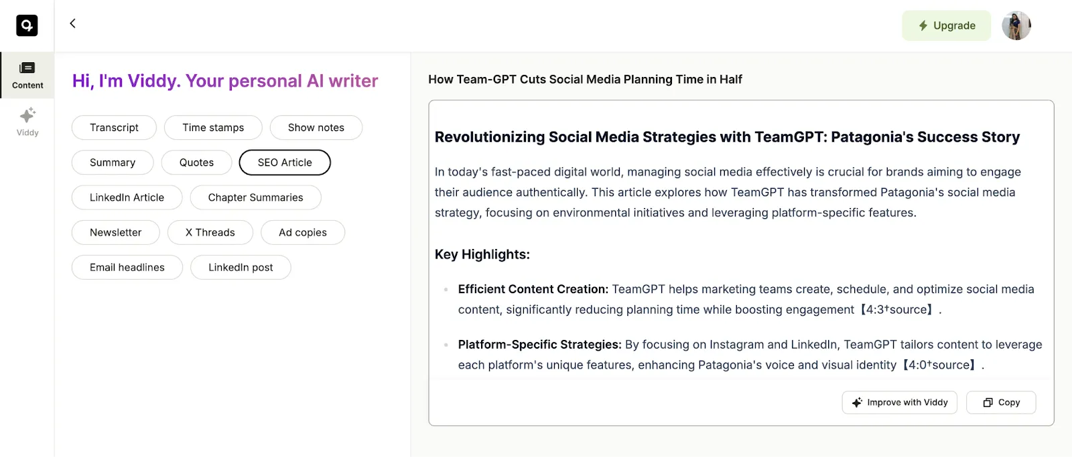Viewport: 1072px width, 457px height.
Task: Choose the Show notes chip
Action: click(x=316, y=128)
